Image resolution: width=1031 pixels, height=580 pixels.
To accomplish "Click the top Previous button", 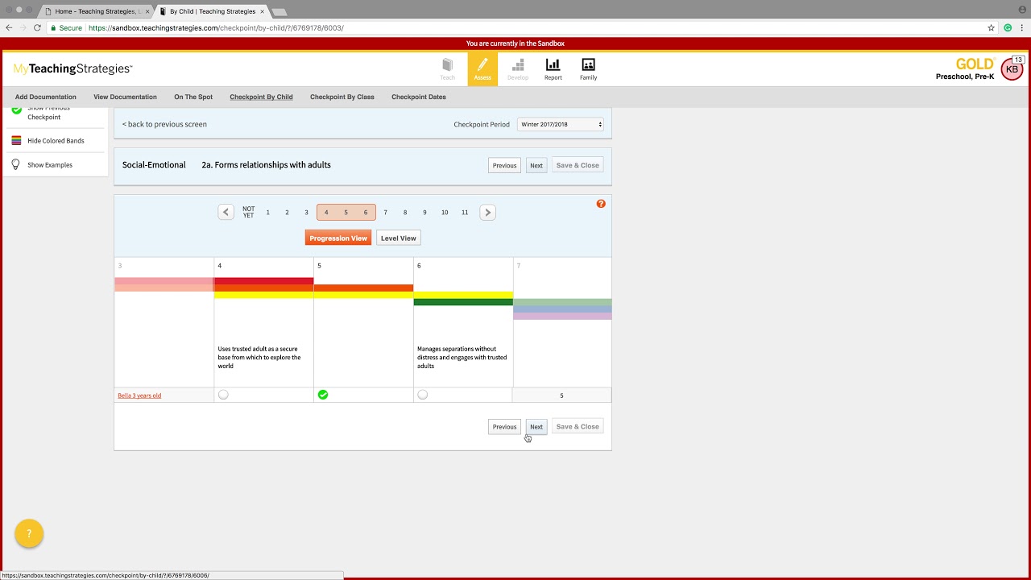I will 504,165.
